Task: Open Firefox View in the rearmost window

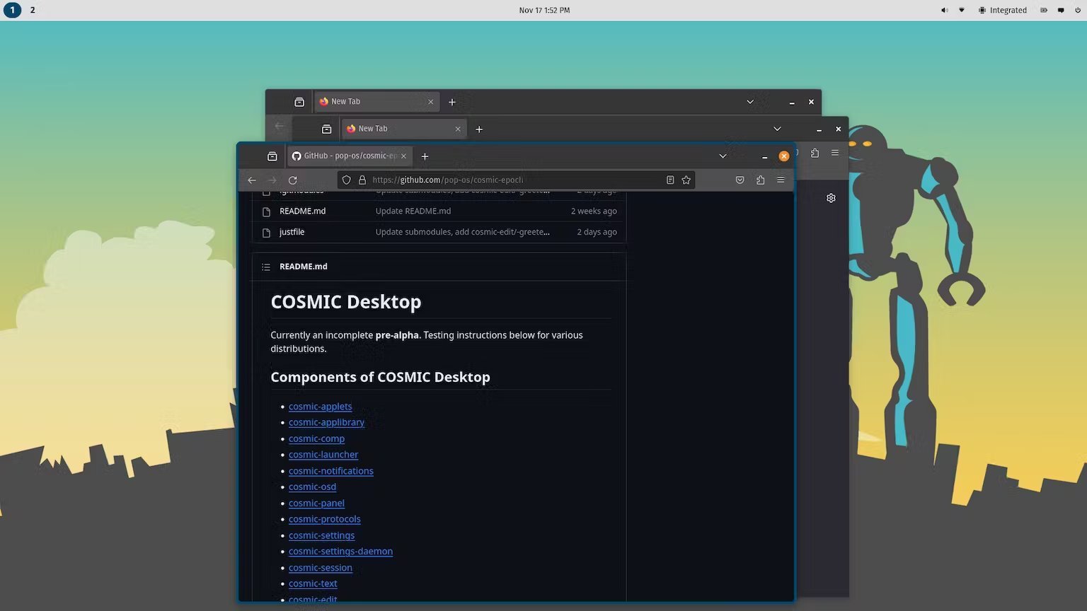Action: (x=299, y=102)
